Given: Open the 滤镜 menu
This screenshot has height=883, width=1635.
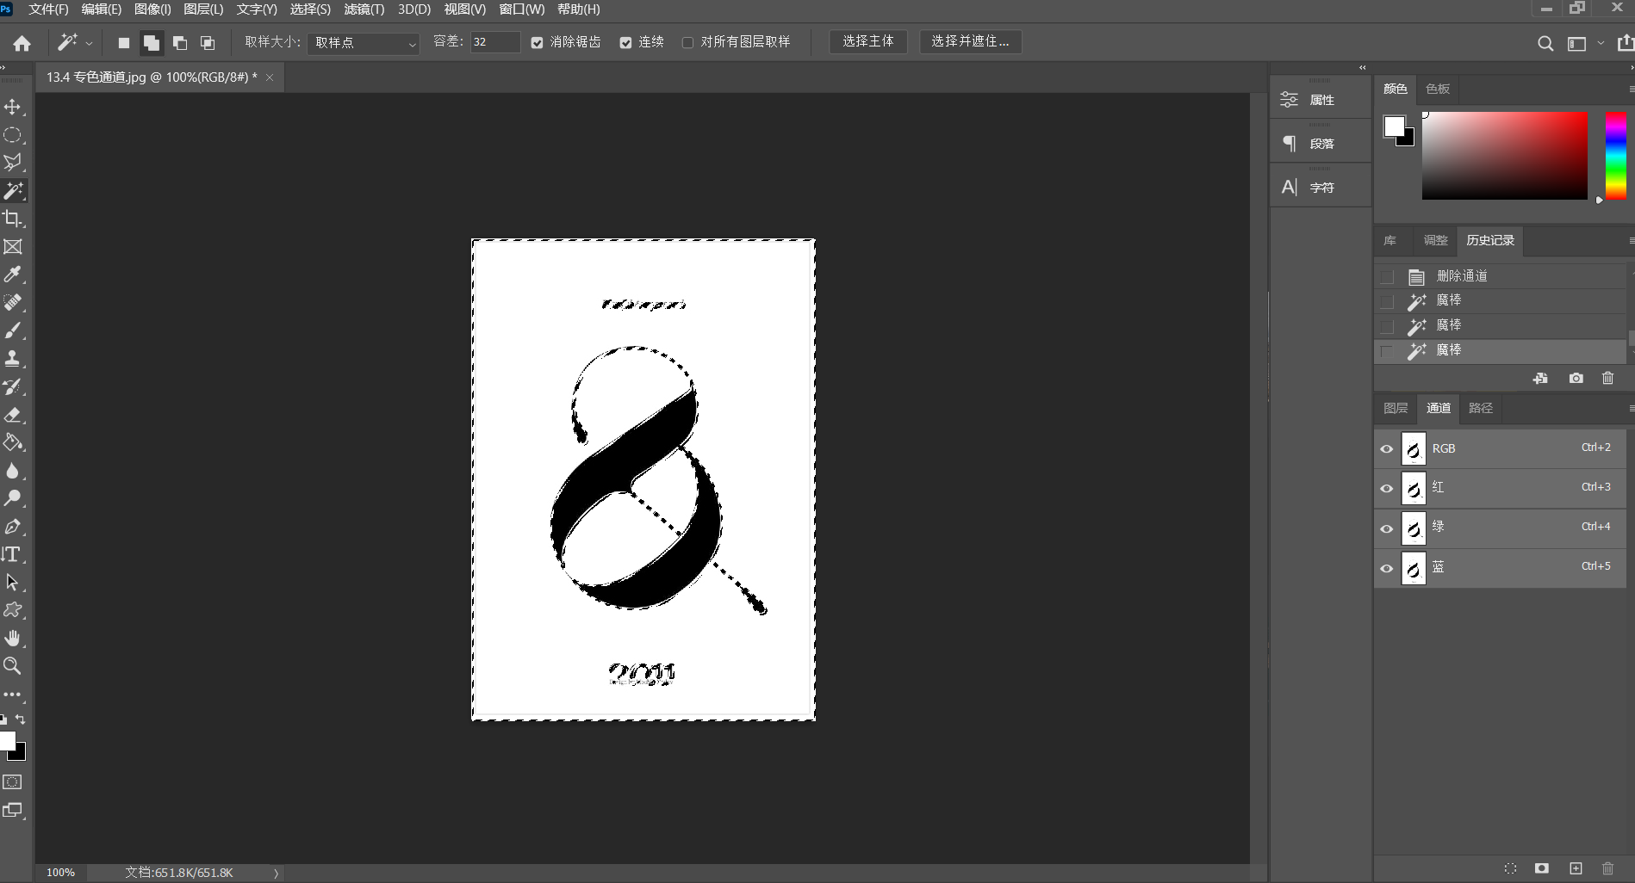Looking at the screenshot, I should (x=364, y=9).
